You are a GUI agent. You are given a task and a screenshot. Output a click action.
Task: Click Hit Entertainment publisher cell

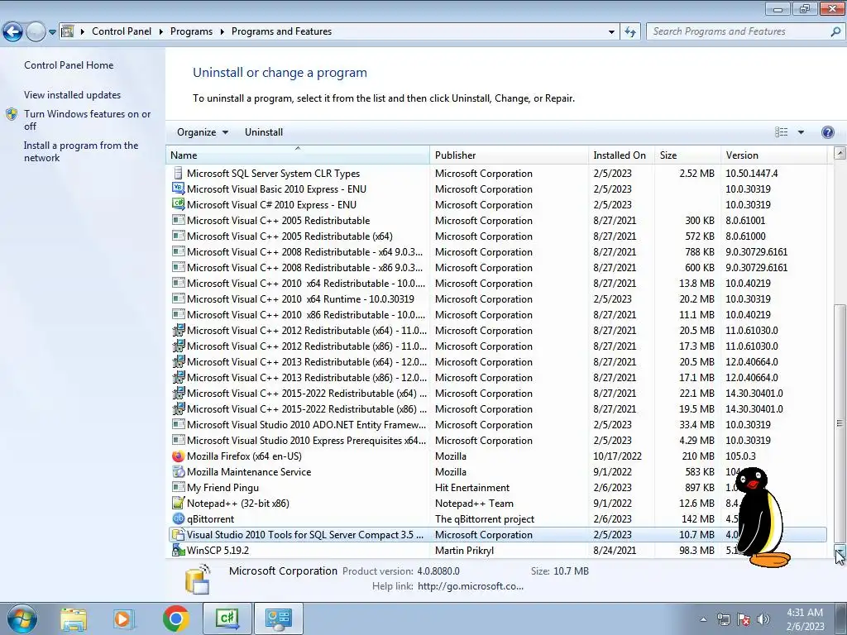coord(472,488)
